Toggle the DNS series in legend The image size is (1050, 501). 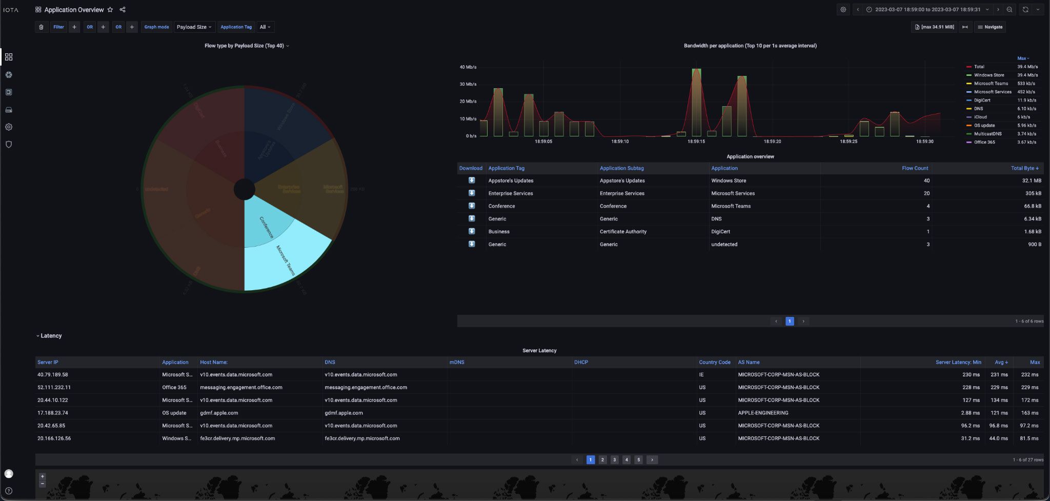(x=978, y=109)
